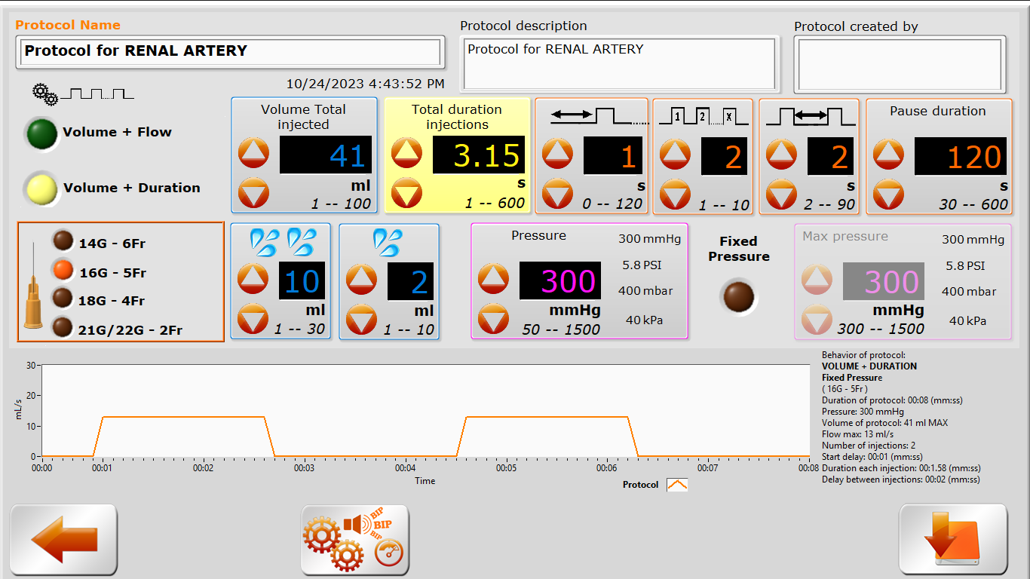The height and width of the screenshot is (579, 1030).
Task: Click the Protocol created by field
Action: [900, 64]
